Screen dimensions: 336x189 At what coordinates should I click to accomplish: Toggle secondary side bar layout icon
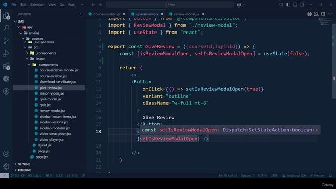pos(302,5)
